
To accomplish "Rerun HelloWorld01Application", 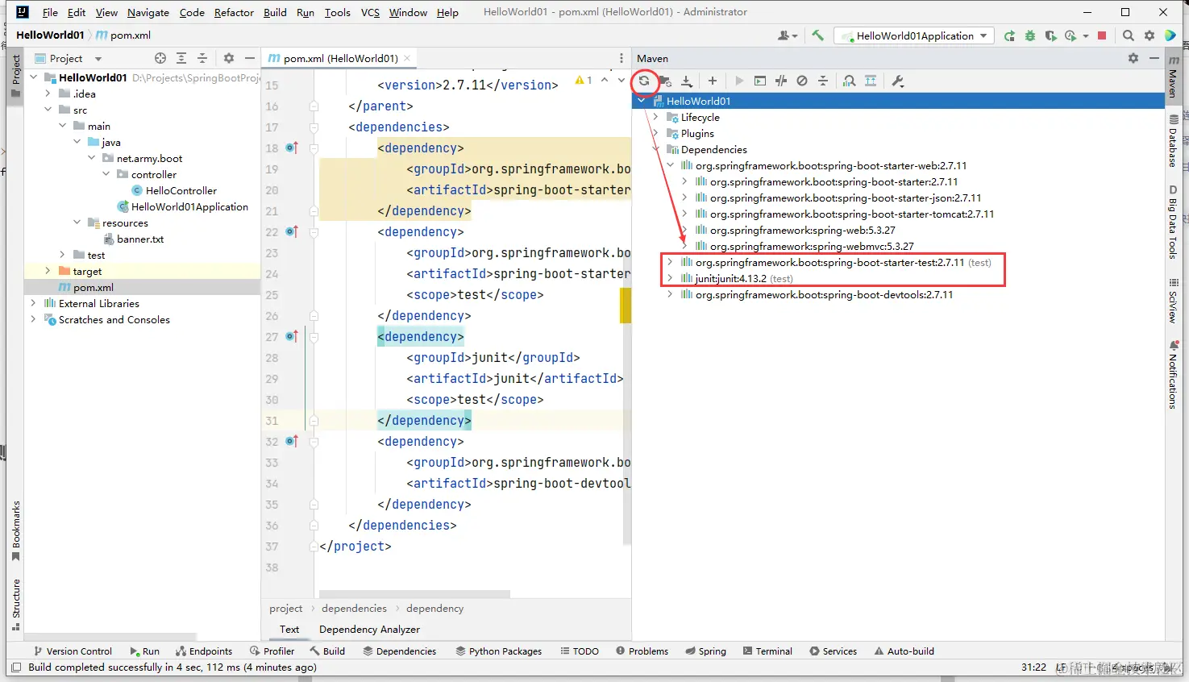I will tap(1009, 35).
